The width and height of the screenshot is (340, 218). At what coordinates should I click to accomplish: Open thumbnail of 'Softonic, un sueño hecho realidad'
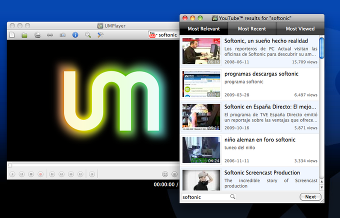tap(201, 51)
